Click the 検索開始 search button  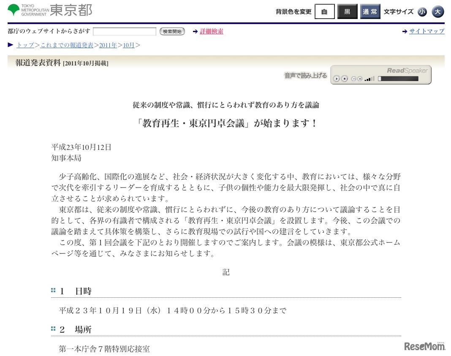click(x=172, y=31)
